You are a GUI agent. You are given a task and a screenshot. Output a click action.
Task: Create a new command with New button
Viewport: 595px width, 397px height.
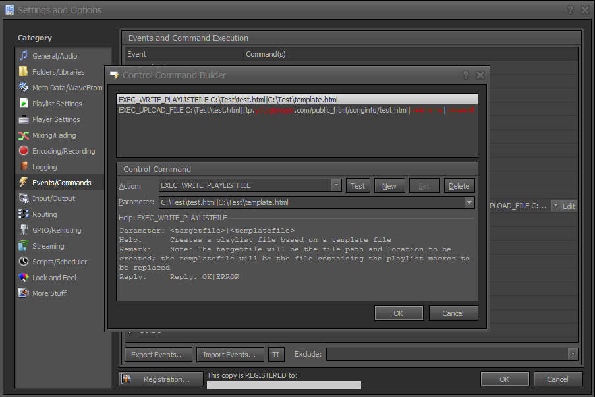click(x=389, y=185)
